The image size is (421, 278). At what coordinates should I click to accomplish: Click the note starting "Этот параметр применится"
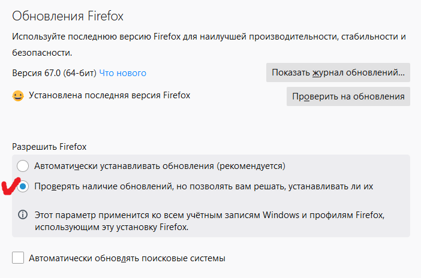pyautogui.click(x=209, y=221)
